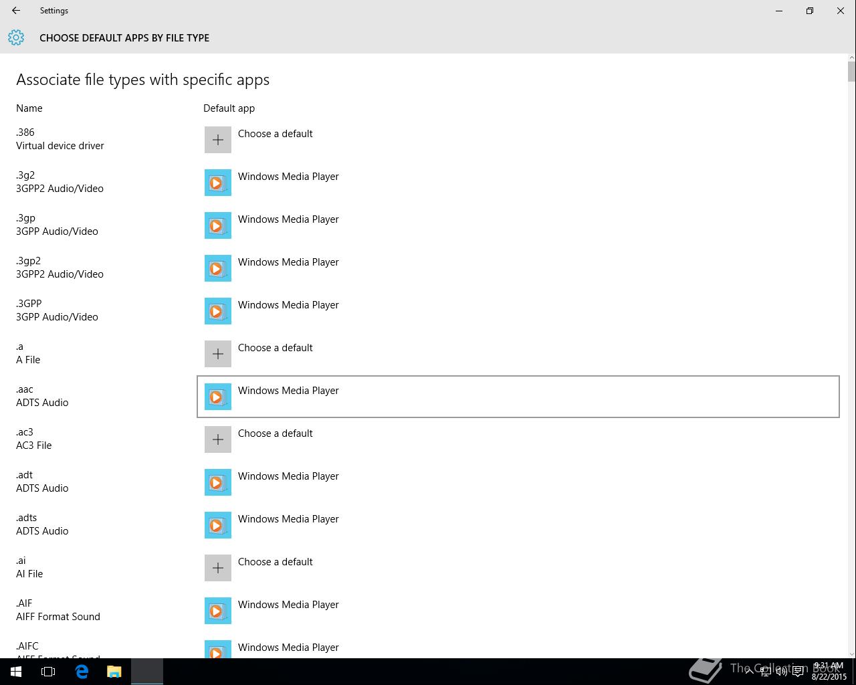Change Windows Media Player label for .3GPP
The height and width of the screenshot is (685, 856).
288,305
